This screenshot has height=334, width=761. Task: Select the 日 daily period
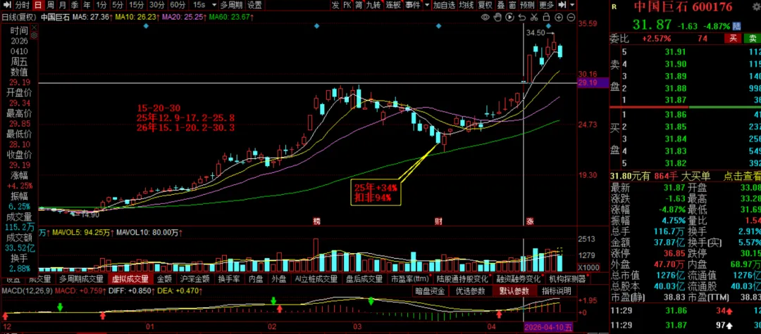(38, 6)
